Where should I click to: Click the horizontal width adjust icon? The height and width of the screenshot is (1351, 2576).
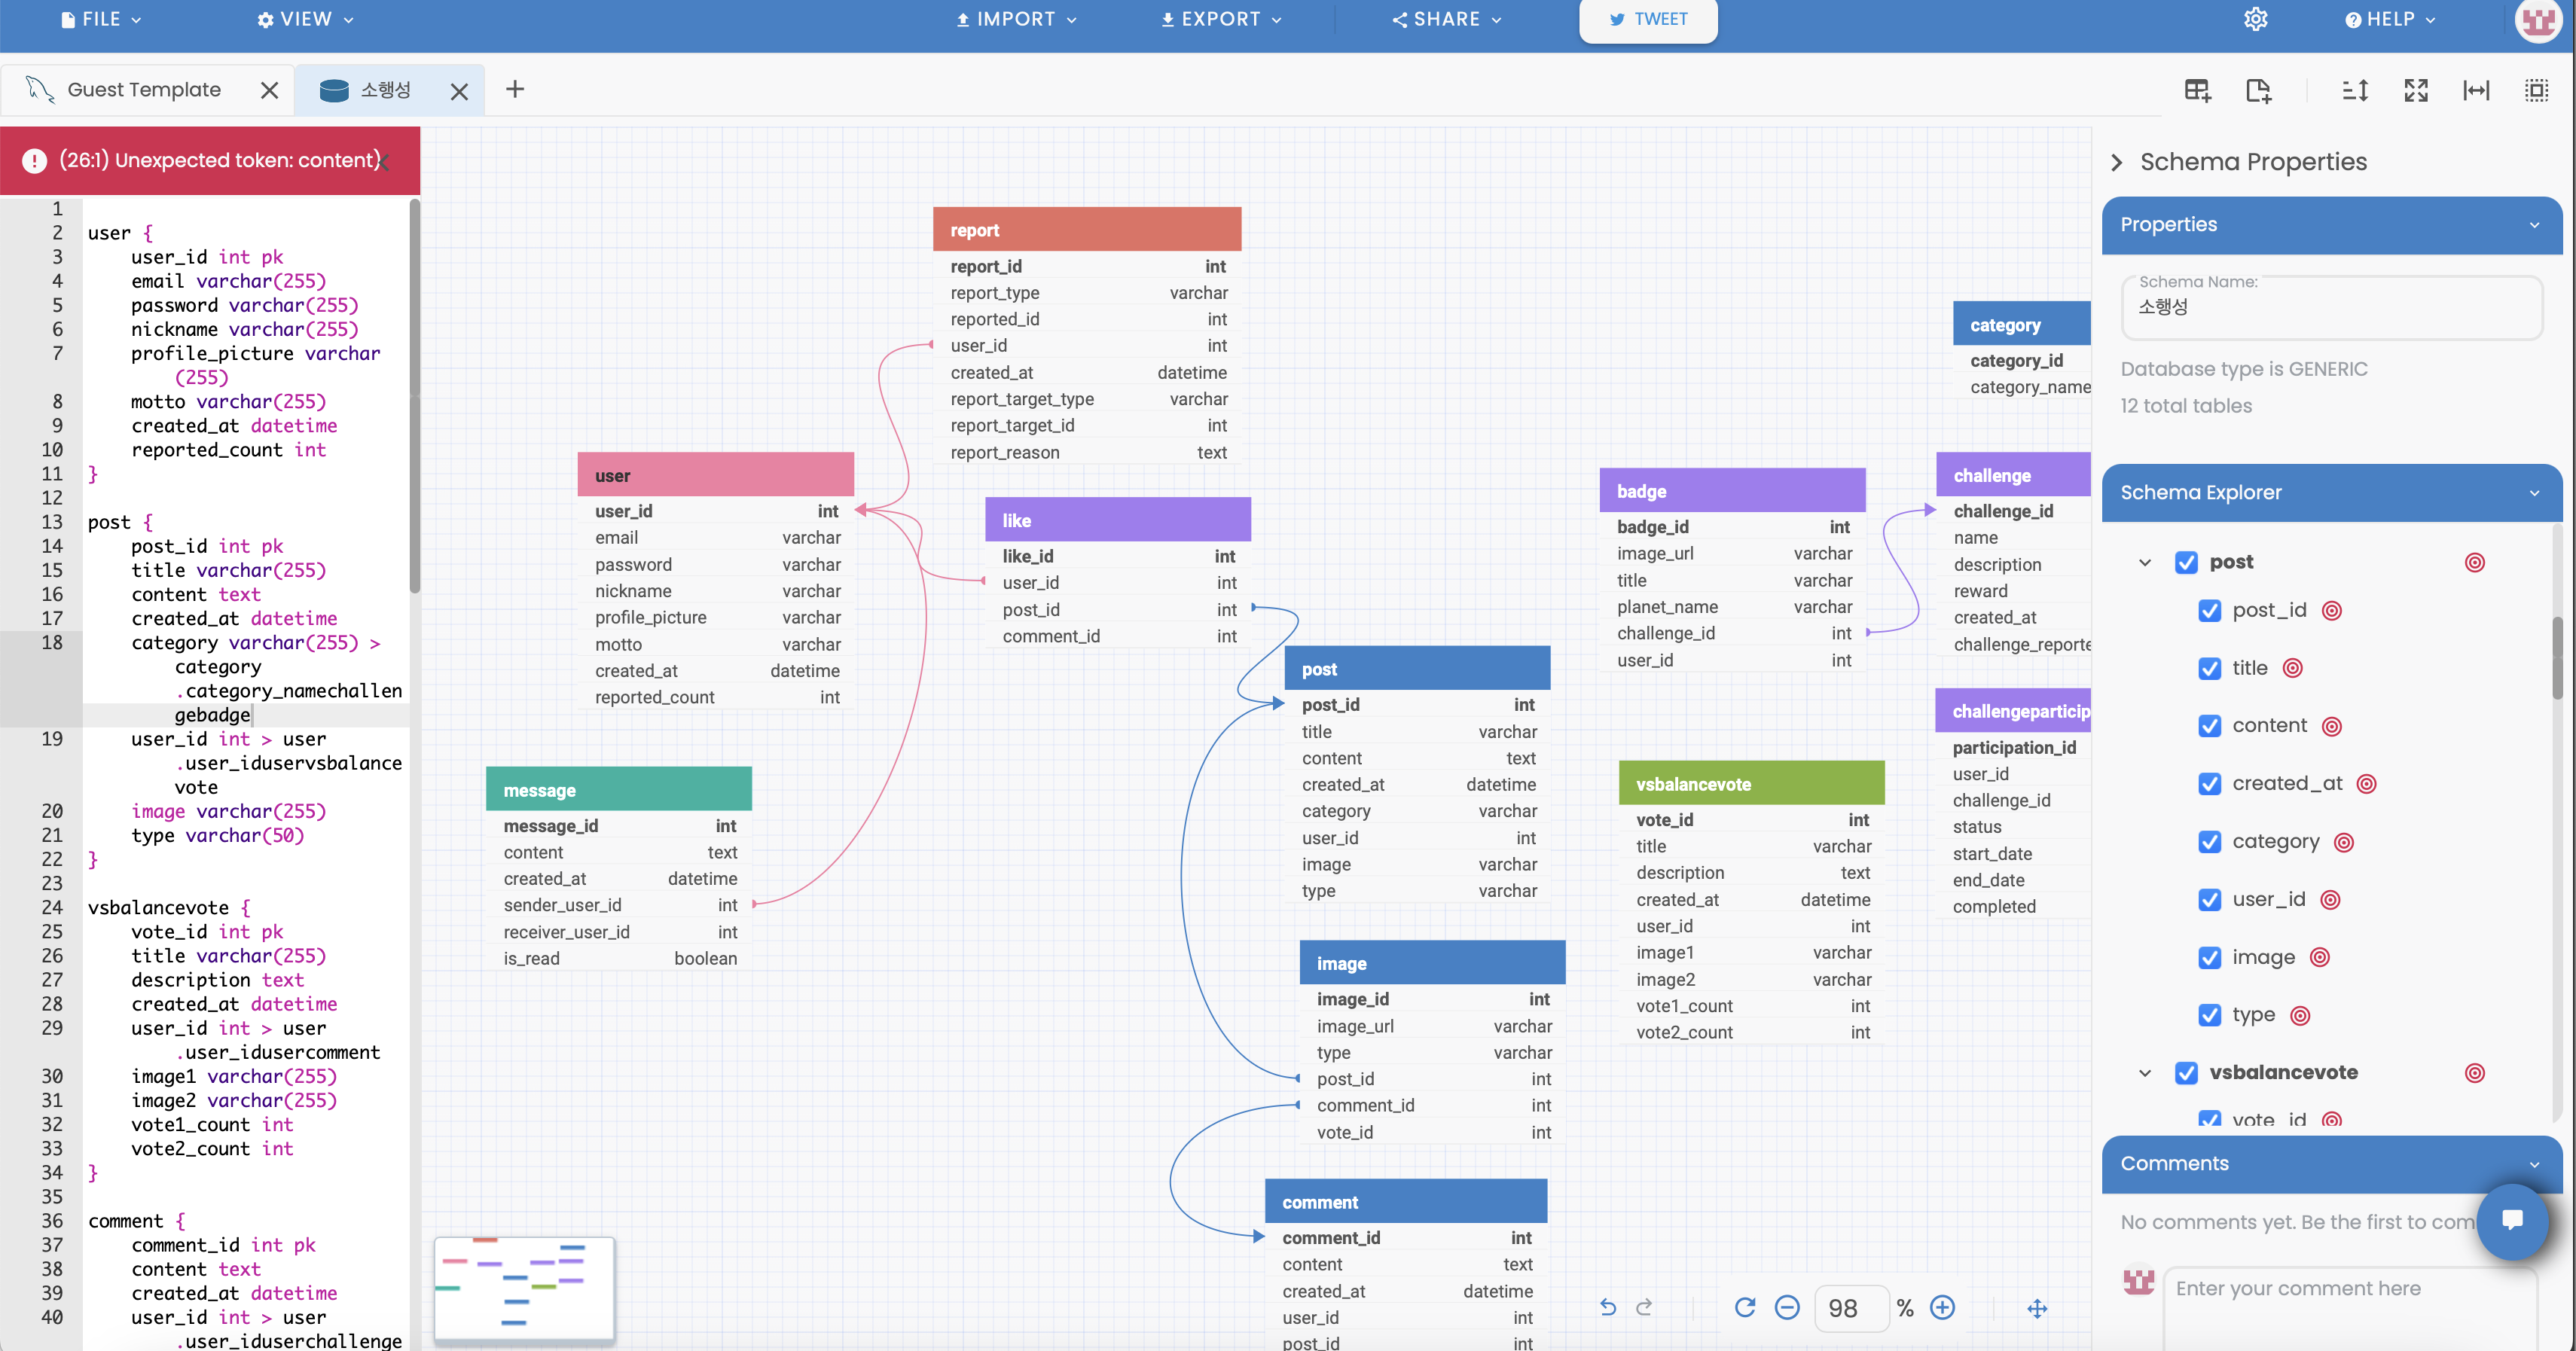(x=2476, y=91)
